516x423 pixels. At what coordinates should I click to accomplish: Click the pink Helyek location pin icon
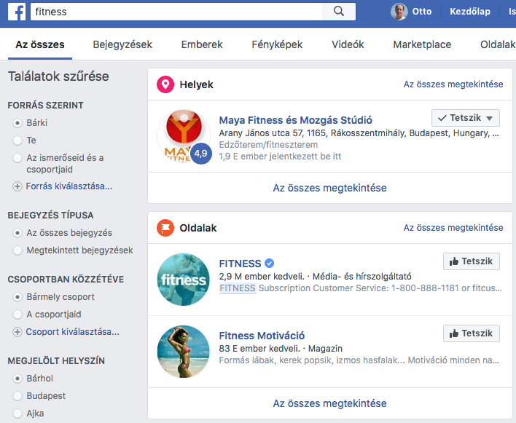pos(165,84)
